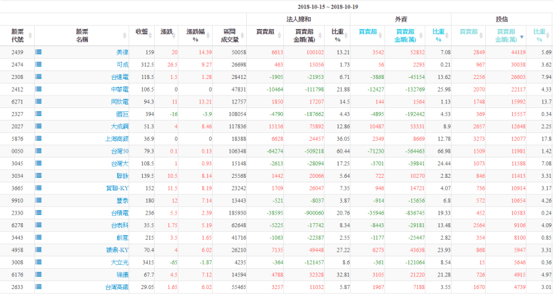Click the list icon next to 美律
Image resolution: width=553 pixels, height=295 pixels.
click(x=39, y=52)
